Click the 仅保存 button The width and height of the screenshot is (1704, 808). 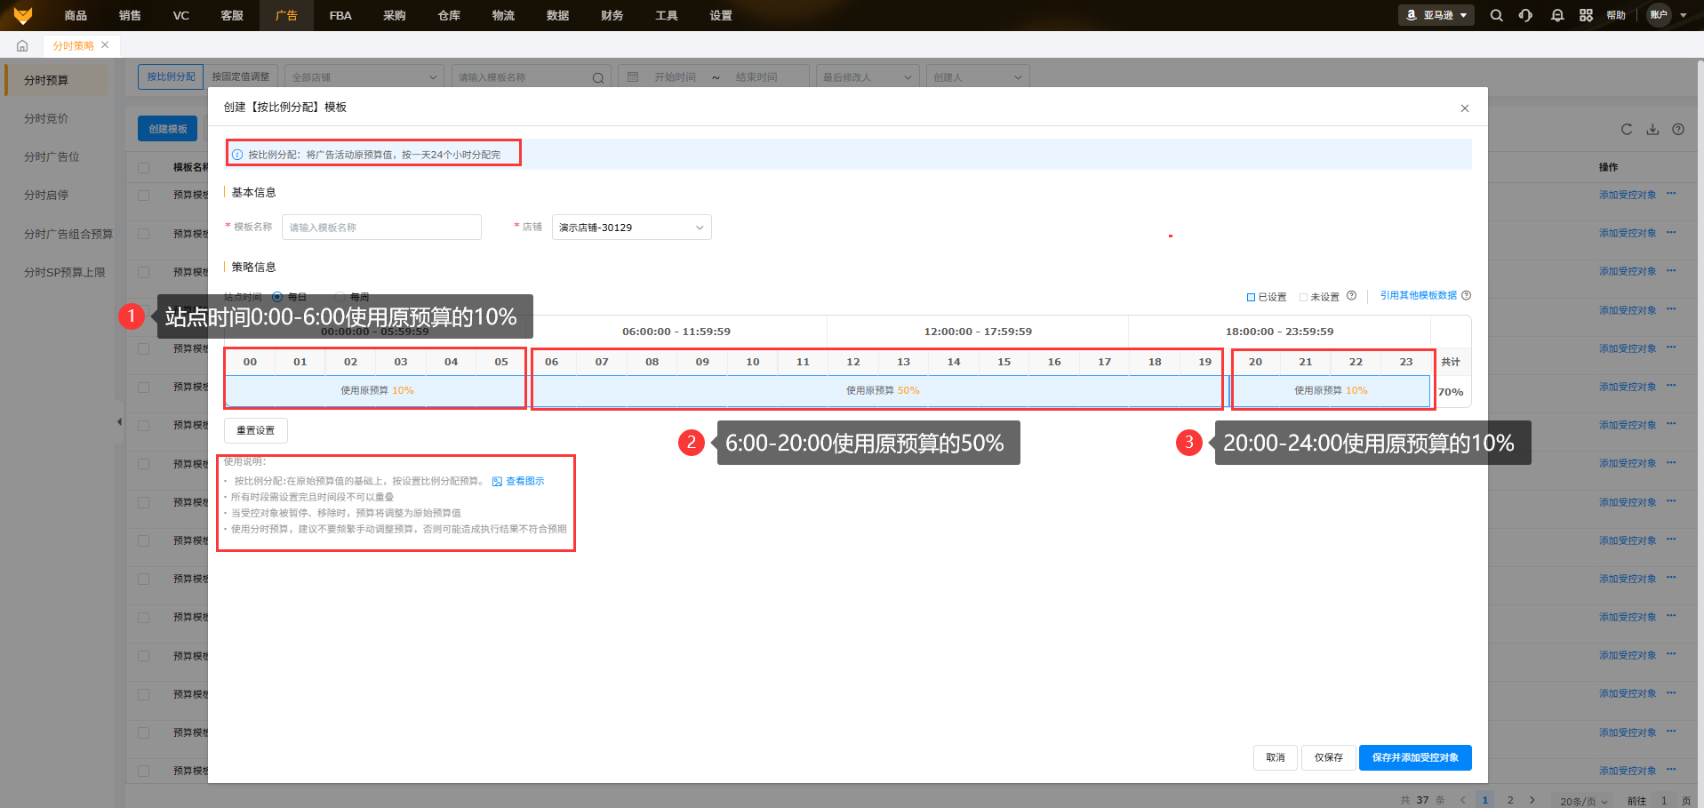[x=1328, y=757]
